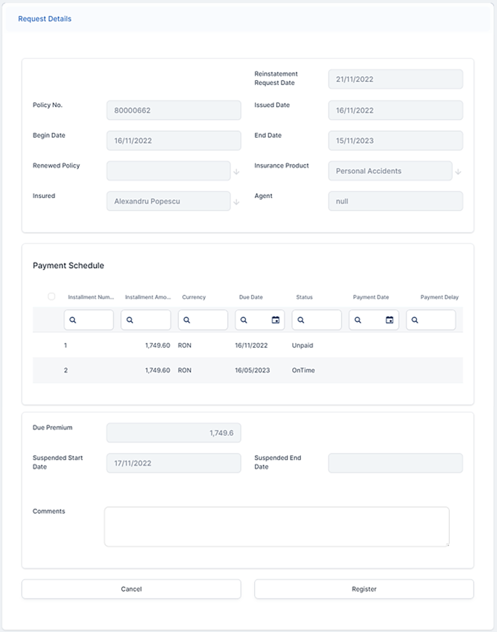Open calendar picker in Due Date filter

[275, 320]
